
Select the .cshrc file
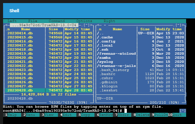[140, 78]
